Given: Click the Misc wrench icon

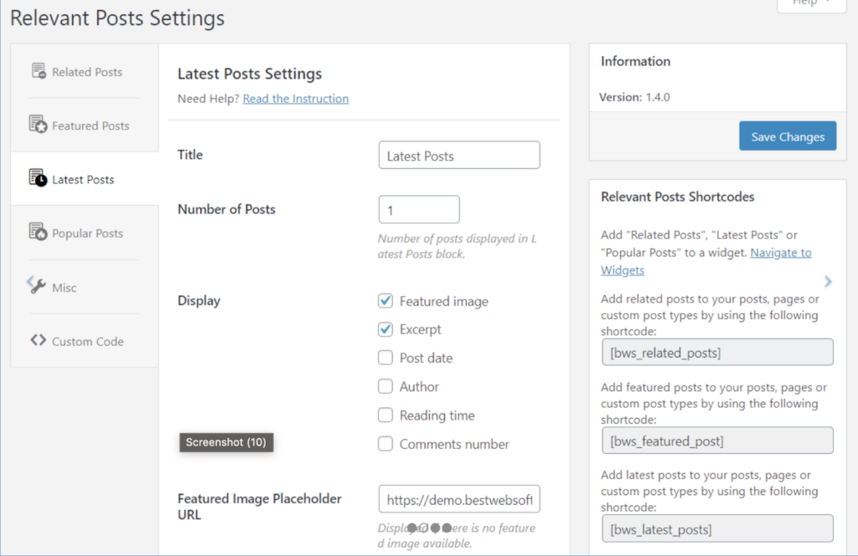Looking at the screenshot, I should tap(38, 286).
